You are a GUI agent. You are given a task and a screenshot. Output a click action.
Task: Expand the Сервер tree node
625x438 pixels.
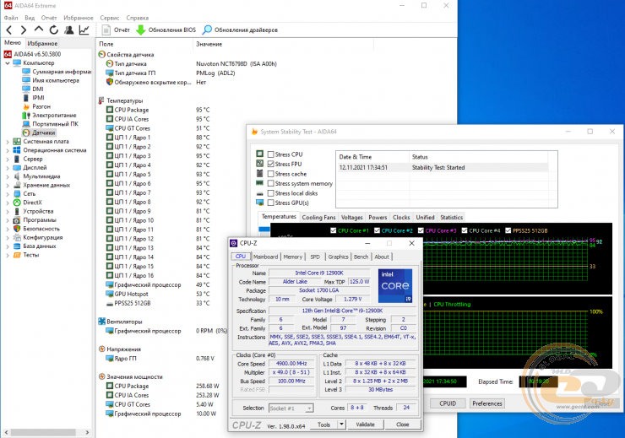(7, 159)
